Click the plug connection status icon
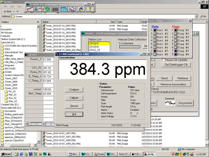Image resolution: width=209 pixels, height=157 pixels. [170, 103]
